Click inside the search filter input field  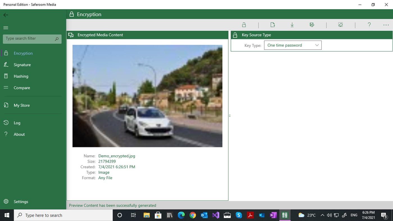[28, 39]
